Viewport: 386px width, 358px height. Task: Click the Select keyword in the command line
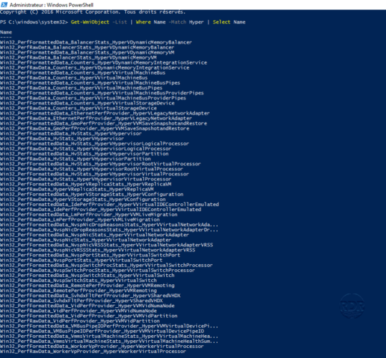coord(221,22)
